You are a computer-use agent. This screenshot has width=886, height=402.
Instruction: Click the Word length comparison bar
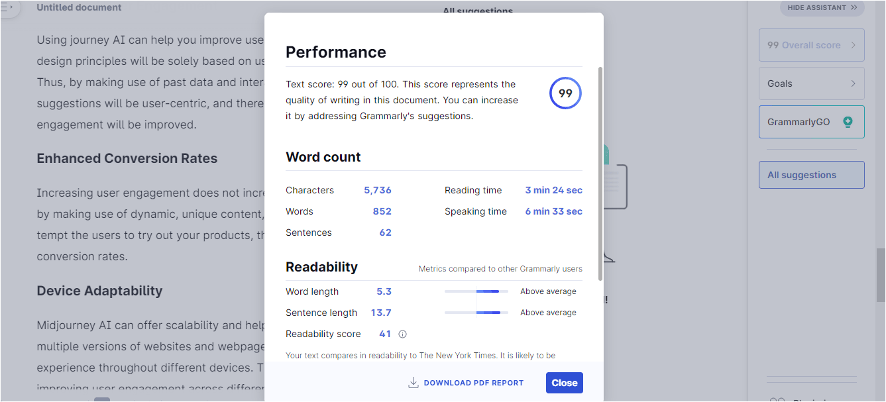click(476, 291)
